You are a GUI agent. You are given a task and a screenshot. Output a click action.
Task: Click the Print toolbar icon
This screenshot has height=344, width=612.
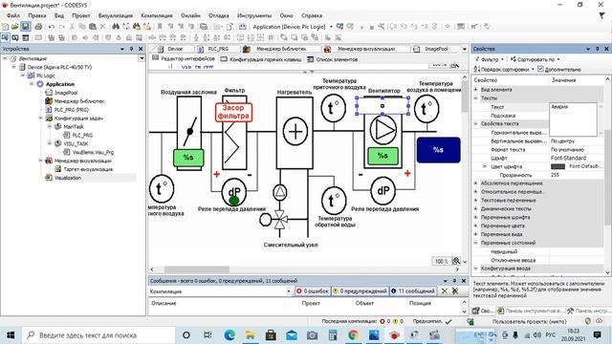tap(38, 27)
